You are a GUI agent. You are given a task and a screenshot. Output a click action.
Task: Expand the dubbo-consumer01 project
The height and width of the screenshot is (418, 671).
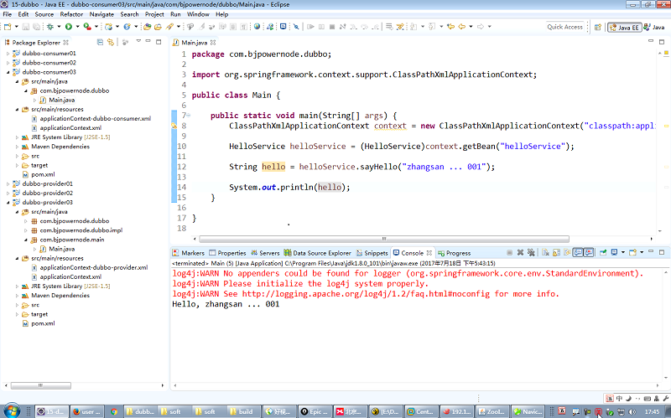point(7,53)
